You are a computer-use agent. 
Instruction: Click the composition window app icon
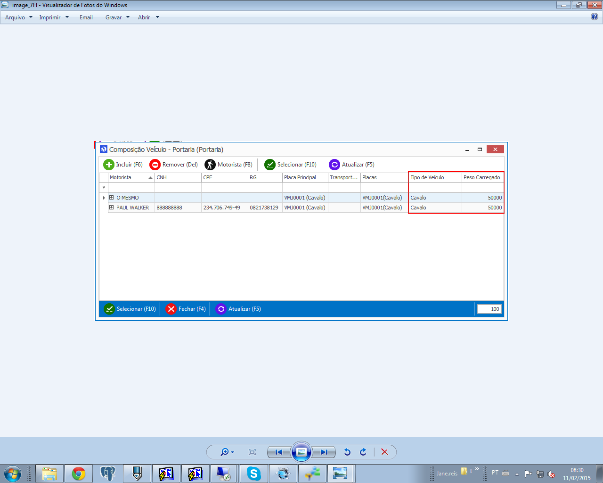point(104,150)
